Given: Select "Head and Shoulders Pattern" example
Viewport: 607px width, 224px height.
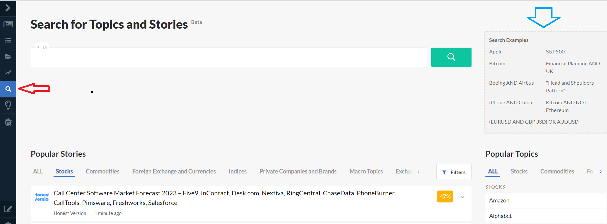Looking at the screenshot, I should click(570, 87).
